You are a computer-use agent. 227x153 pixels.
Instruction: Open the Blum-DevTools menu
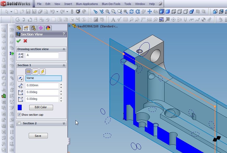[111, 4]
